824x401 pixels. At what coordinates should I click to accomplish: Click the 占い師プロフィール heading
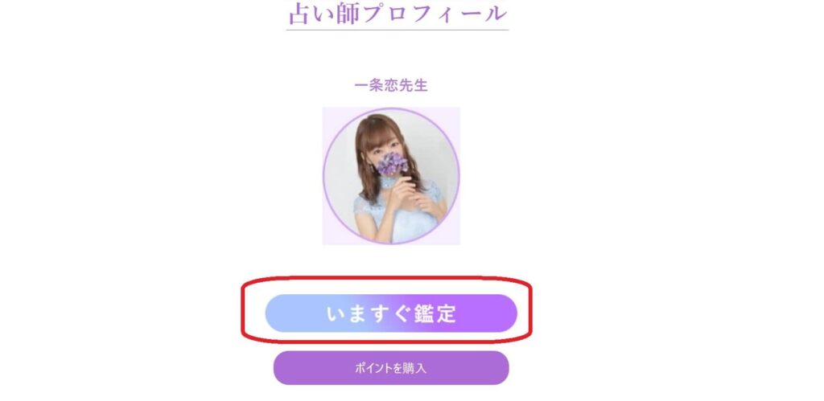pos(398,13)
